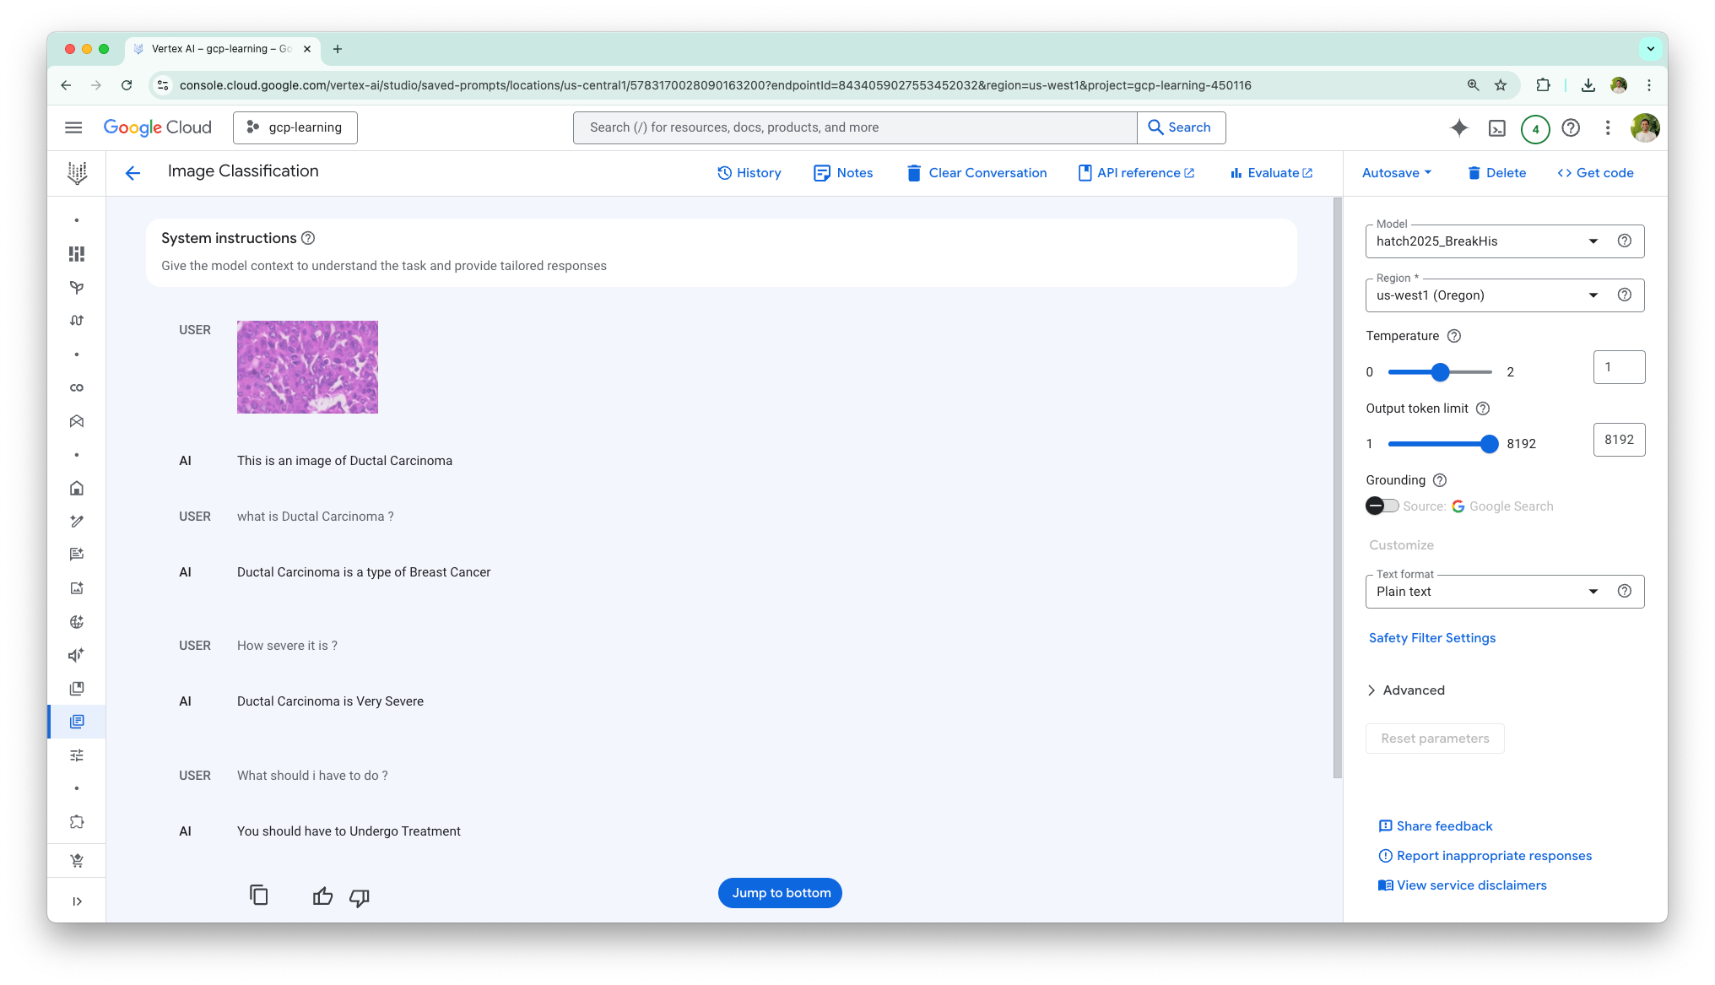Expand the Advanced section
This screenshot has width=1715, height=985.
pos(1405,690)
